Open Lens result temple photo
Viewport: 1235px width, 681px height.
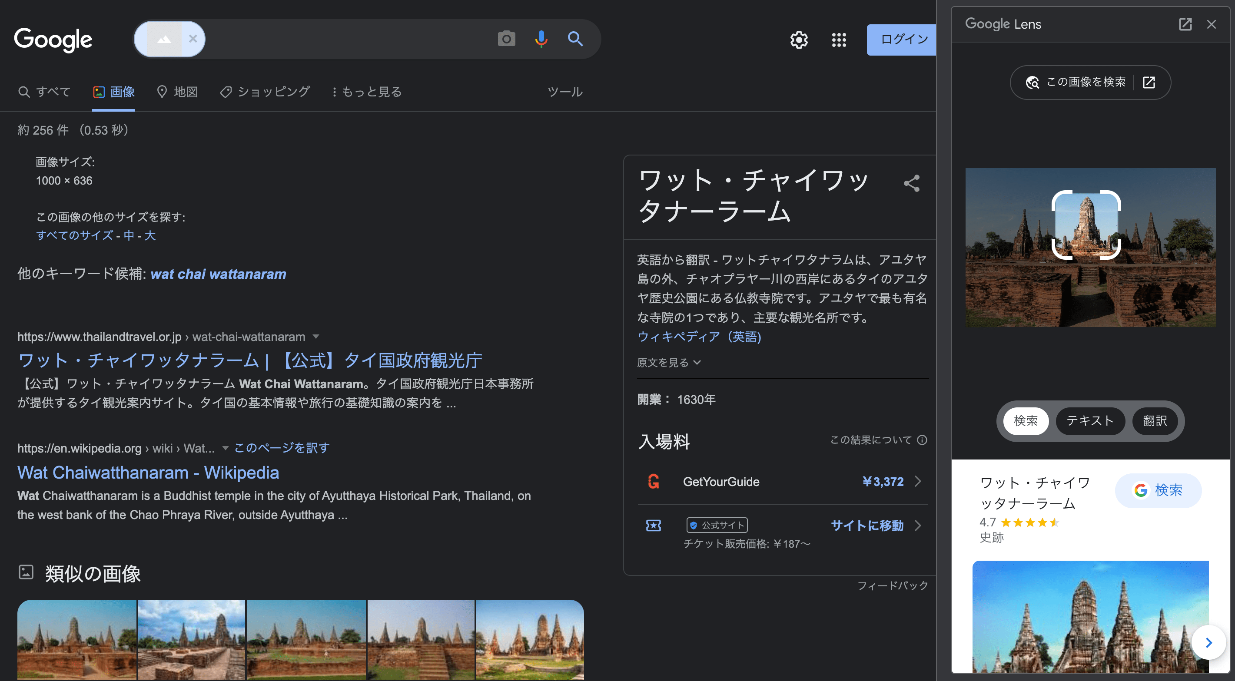click(x=1090, y=616)
